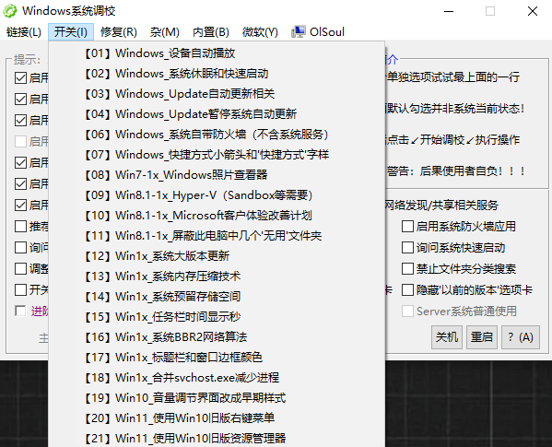Screen dimensions: 552x447
Task: Minimize the Windows系统调校 window
Action: [x=449, y=11]
